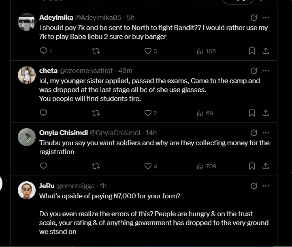Open Grok explain icon on JeRu's tweet

(254, 186)
